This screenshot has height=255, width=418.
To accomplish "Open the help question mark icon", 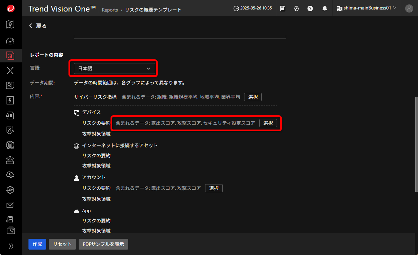I will coord(310,8).
